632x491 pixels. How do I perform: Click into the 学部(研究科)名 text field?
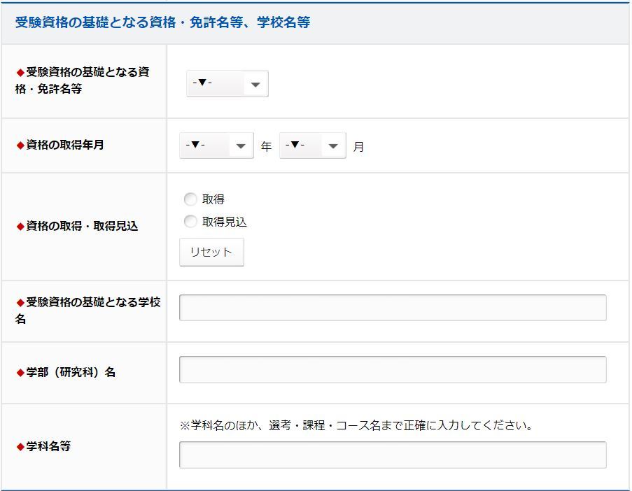[x=393, y=369]
